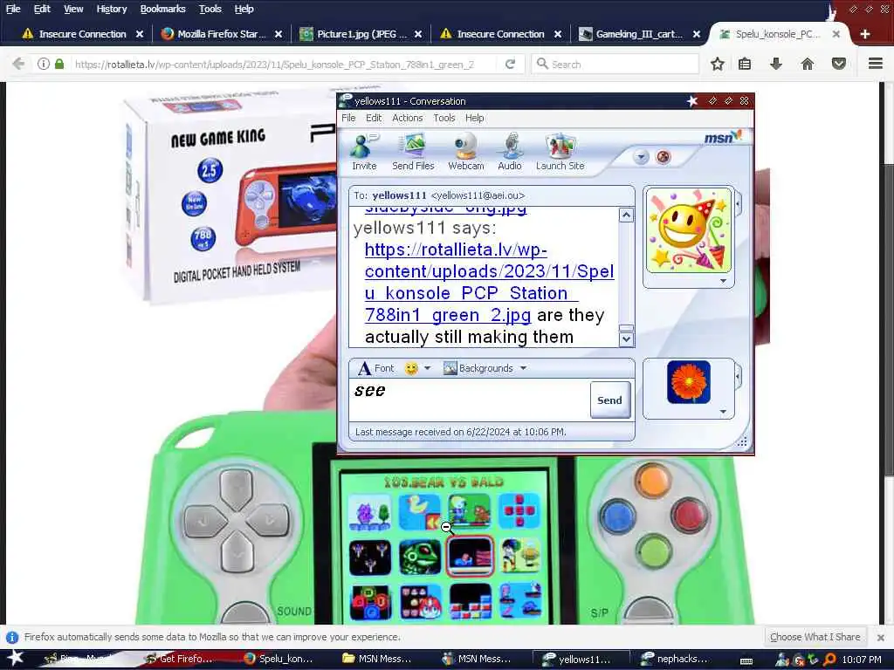The image size is (894, 670).
Task: Collapse contact's display picture side tab
Action: click(x=739, y=203)
